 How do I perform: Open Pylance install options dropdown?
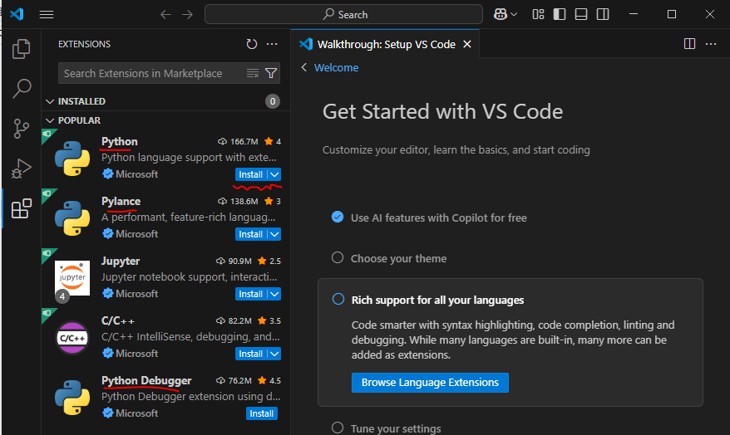274,234
